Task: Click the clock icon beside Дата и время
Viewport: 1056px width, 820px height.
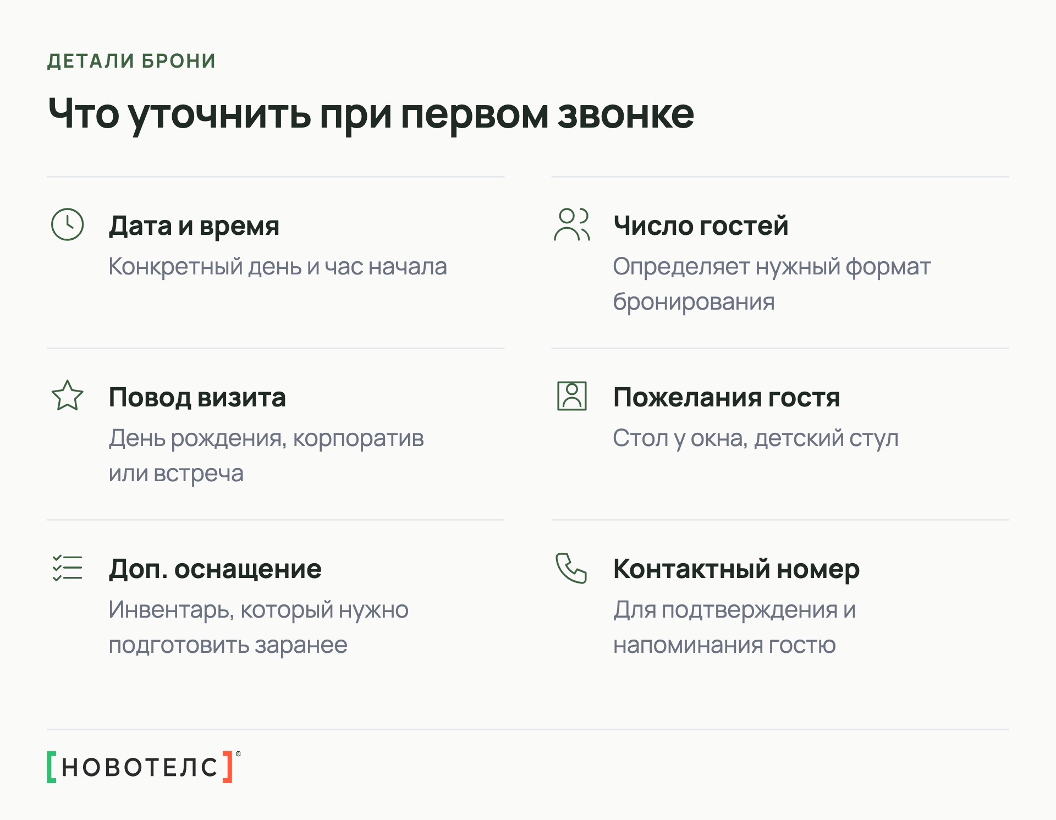Action: [67, 224]
